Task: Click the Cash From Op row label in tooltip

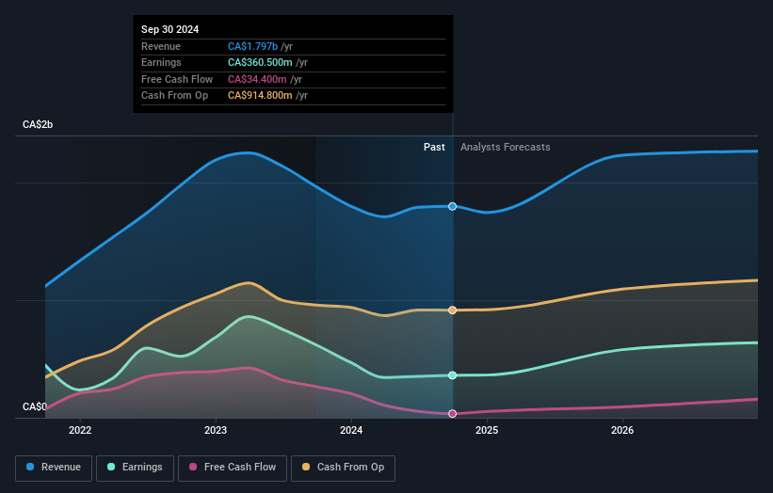Action: [174, 96]
